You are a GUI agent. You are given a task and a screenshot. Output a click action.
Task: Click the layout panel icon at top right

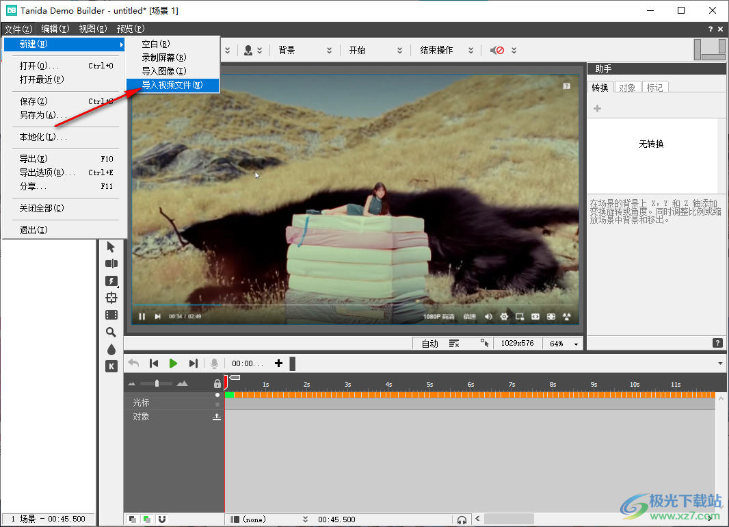click(709, 49)
